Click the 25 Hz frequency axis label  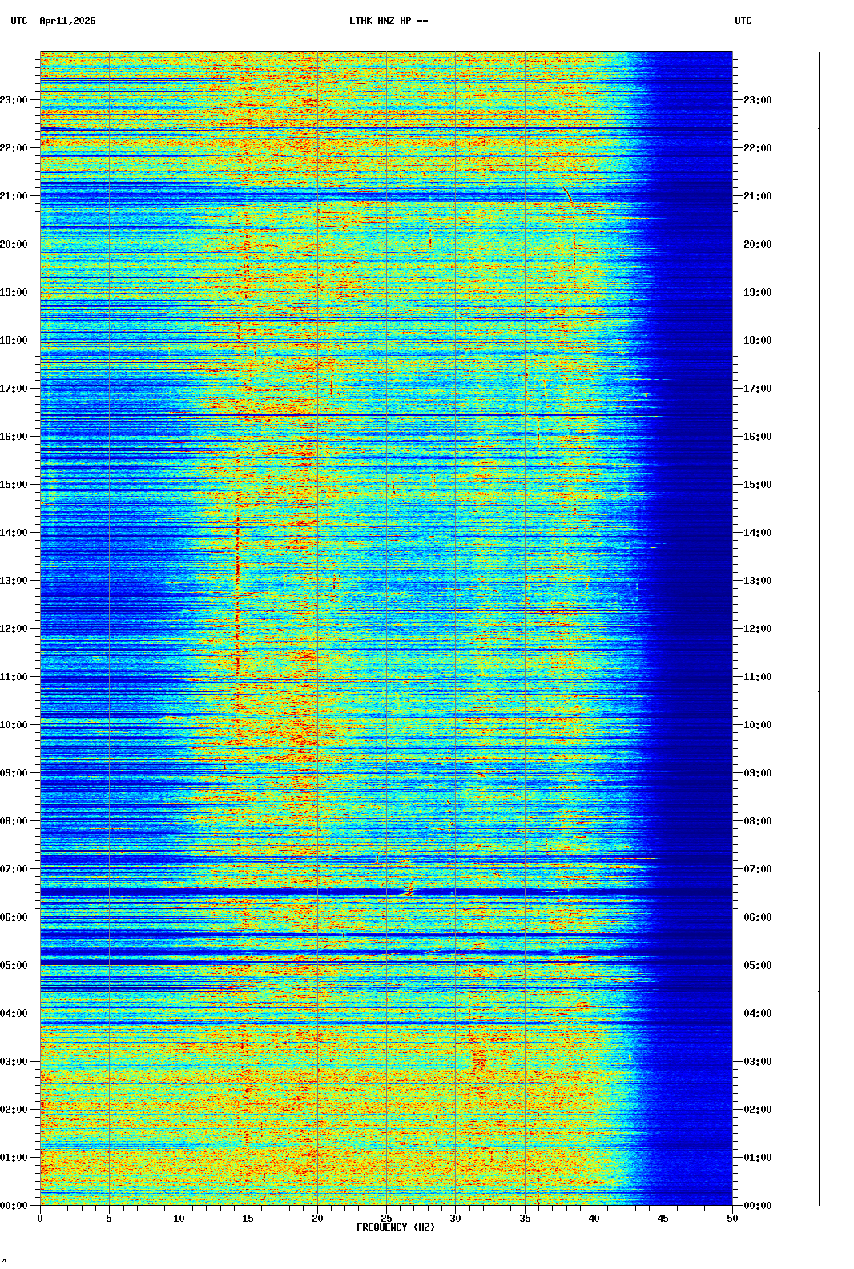(386, 1219)
